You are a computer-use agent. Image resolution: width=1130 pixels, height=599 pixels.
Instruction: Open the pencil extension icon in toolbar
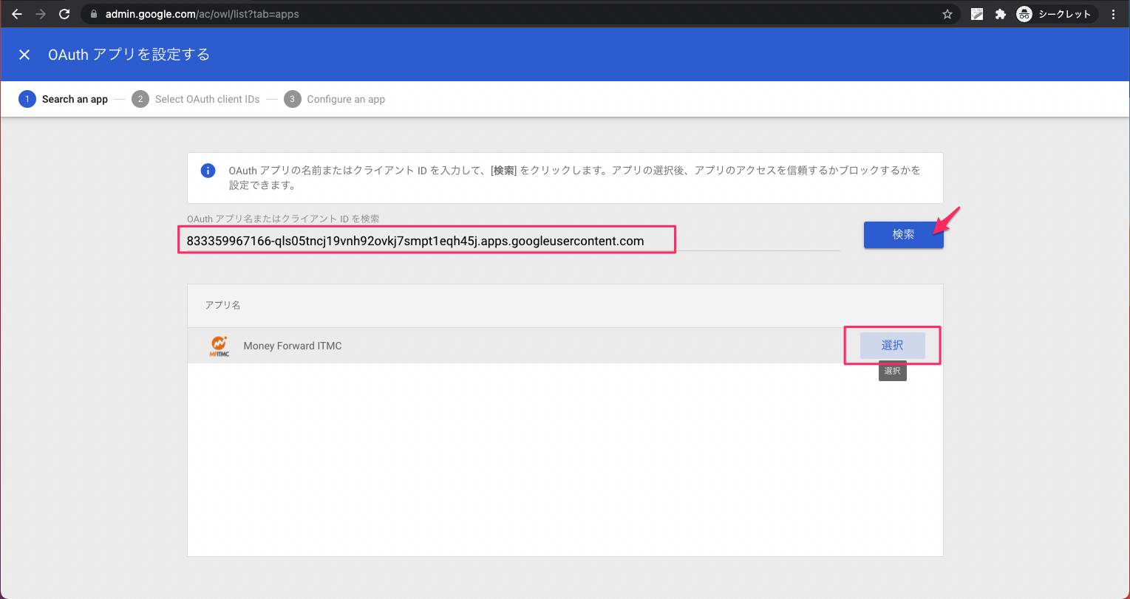click(x=977, y=14)
